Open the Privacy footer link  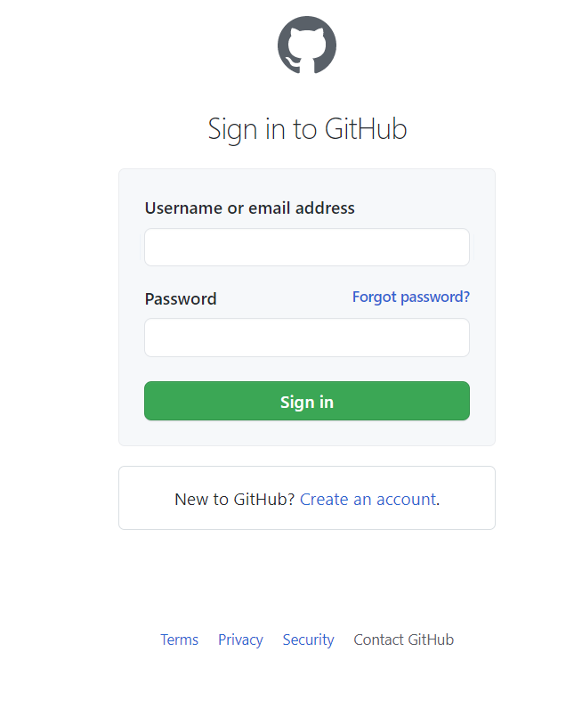[x=240, y=640]
